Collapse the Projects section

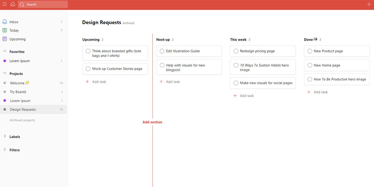(4, 74)
